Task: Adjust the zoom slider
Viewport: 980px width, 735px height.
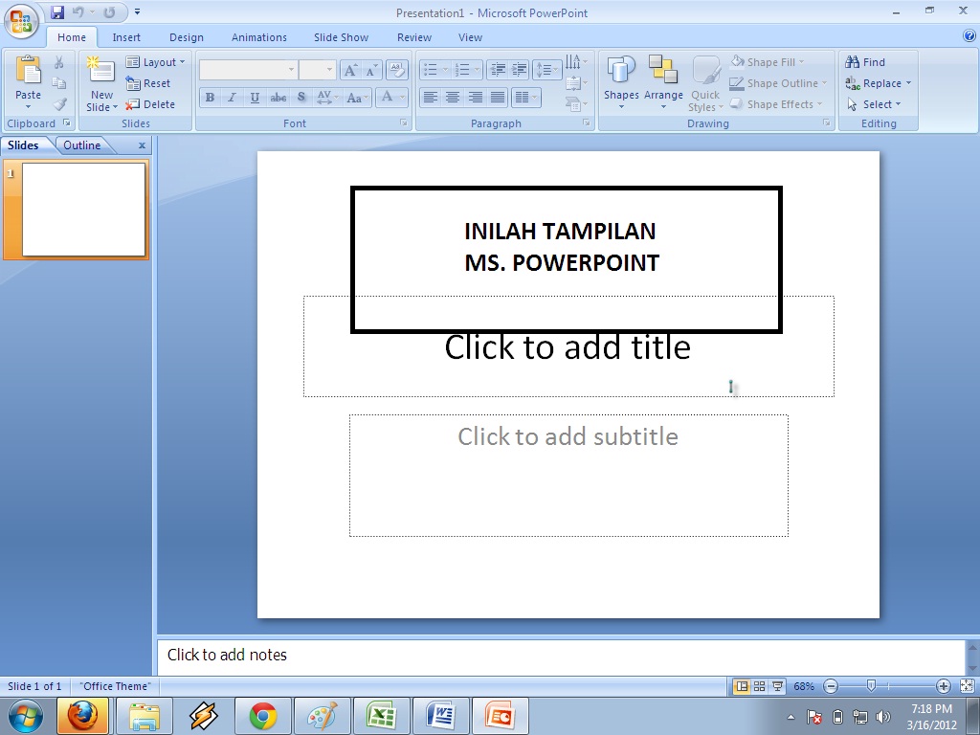Action: 869,686
